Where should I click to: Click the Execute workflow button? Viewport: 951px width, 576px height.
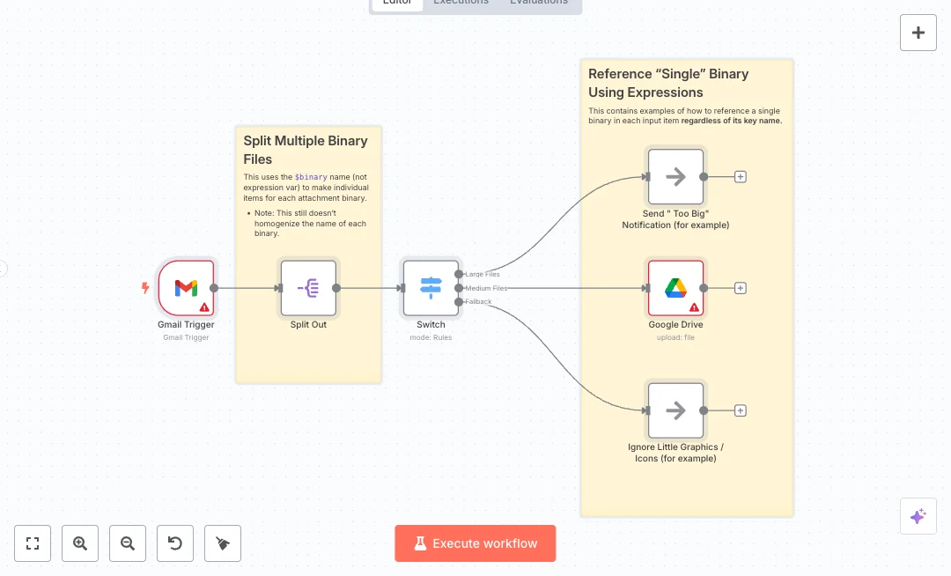point(475,543)
